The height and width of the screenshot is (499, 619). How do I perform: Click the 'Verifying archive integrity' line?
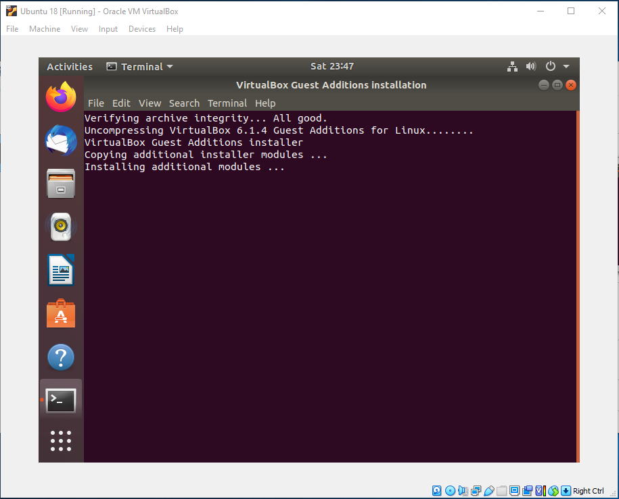[x=206, y=118]
